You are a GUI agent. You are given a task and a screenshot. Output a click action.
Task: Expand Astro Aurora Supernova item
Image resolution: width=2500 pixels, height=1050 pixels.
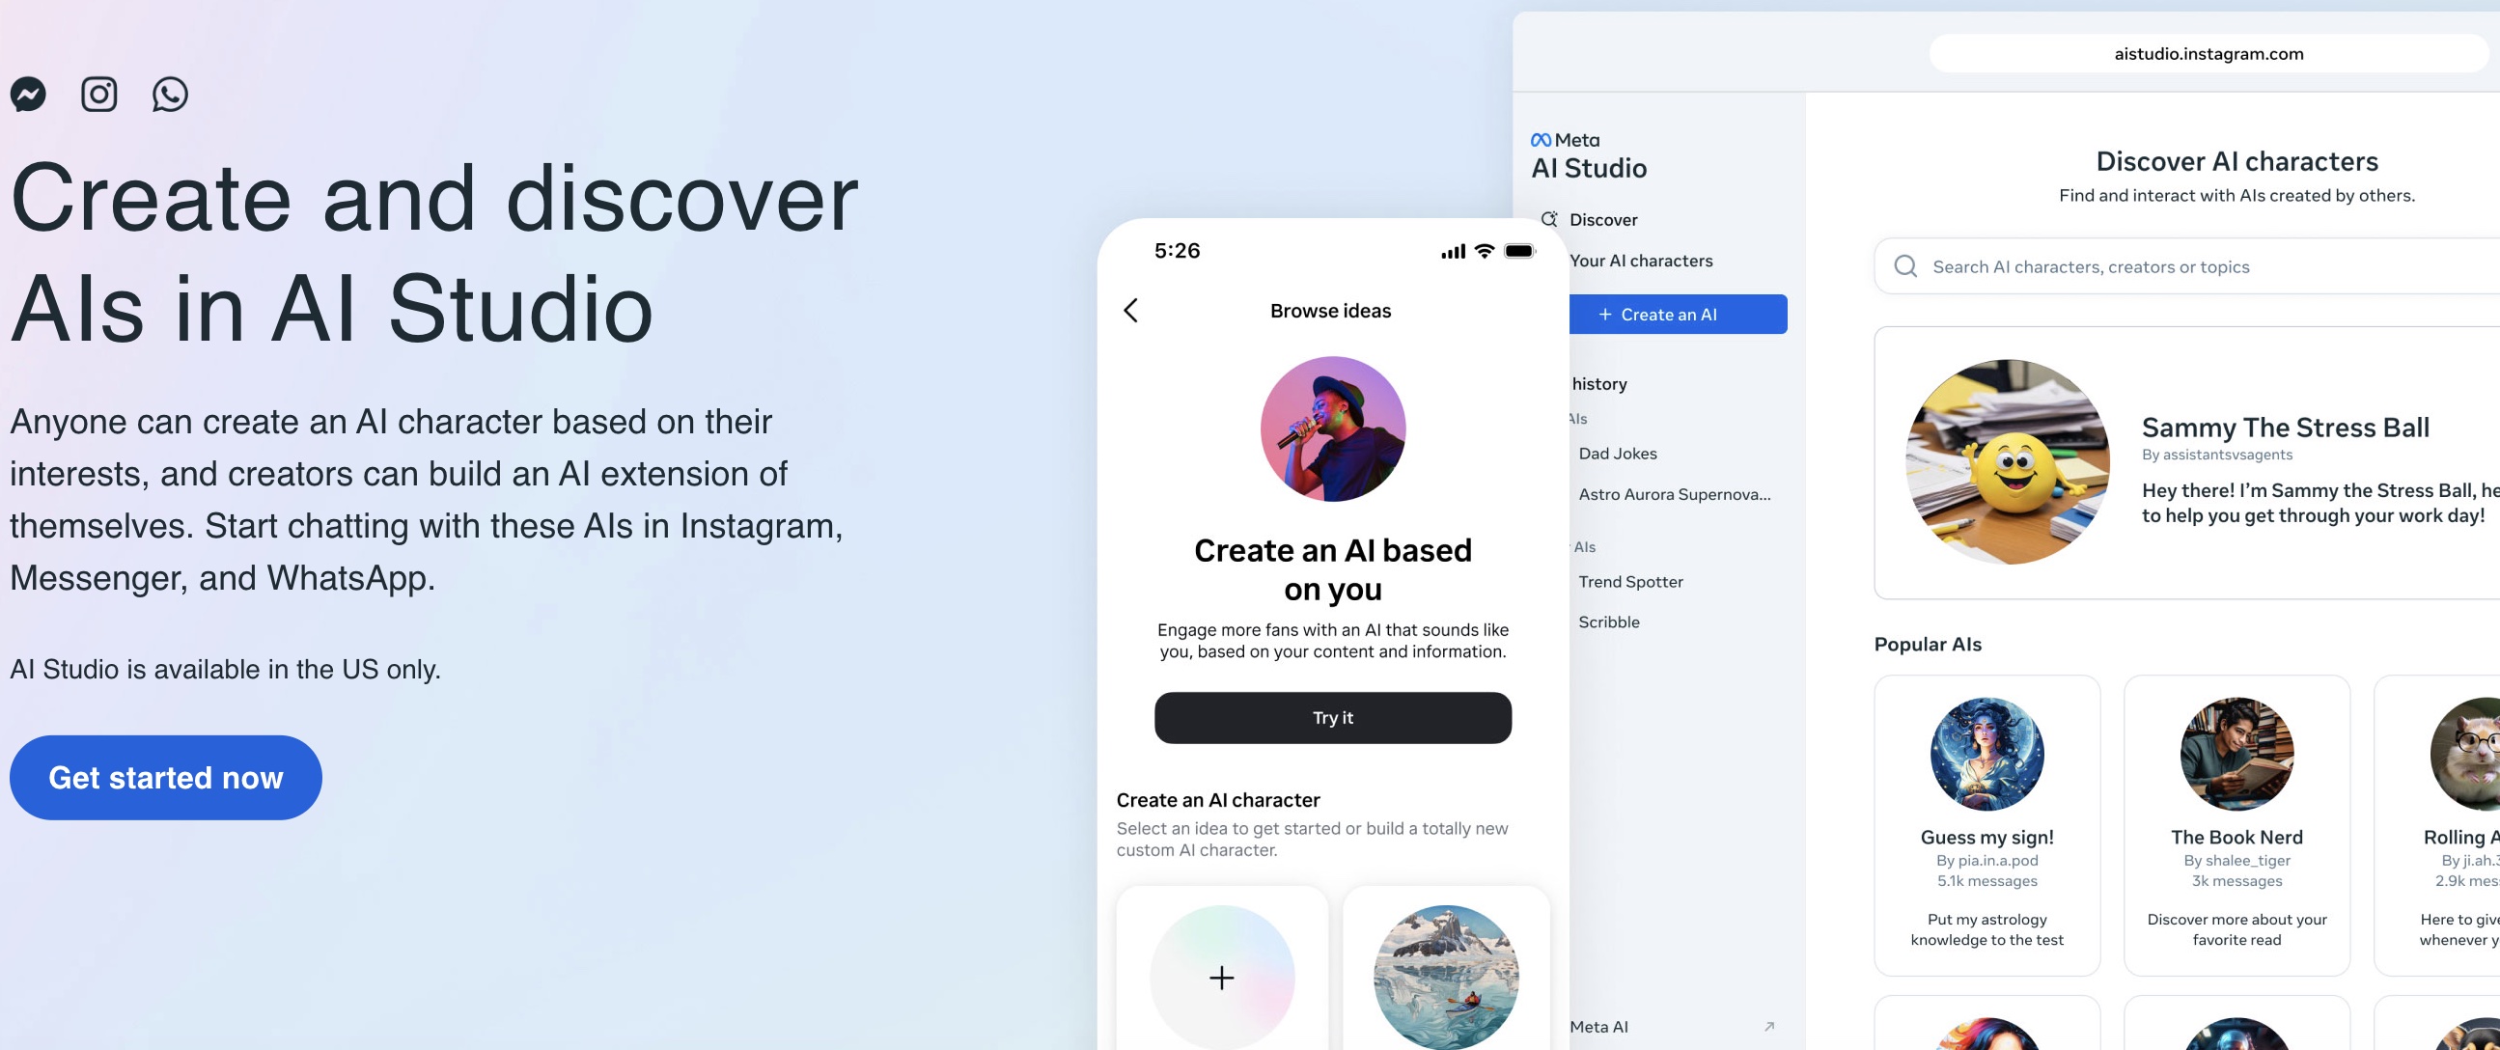click(x=1673, y=494)
